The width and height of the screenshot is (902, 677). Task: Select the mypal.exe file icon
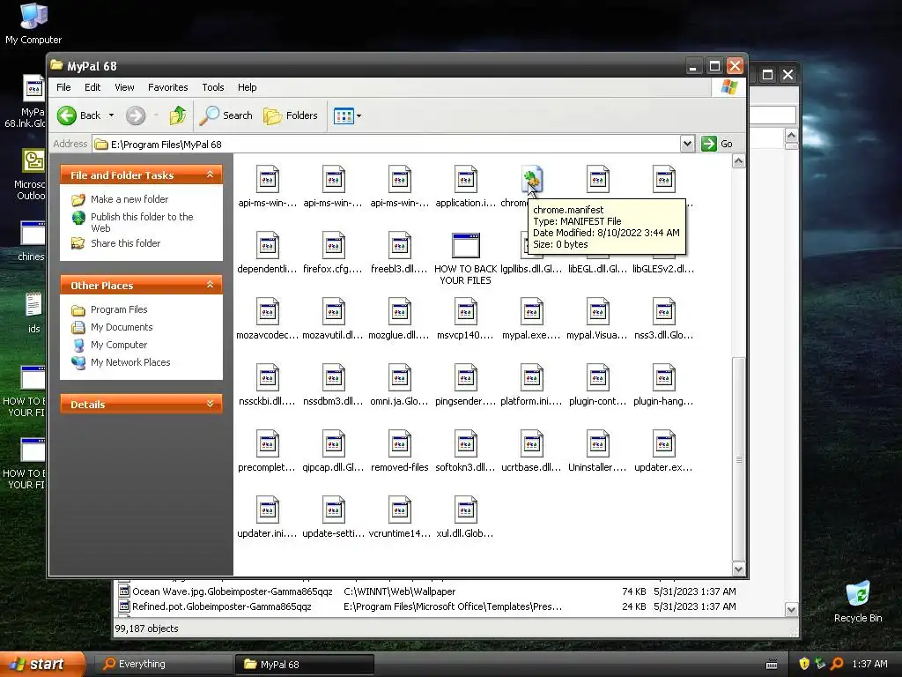pos(532,311)
